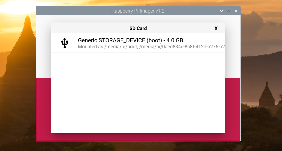Click empty area of SD Card list
This screenshot has width=282, height=151.
point(138,93)
